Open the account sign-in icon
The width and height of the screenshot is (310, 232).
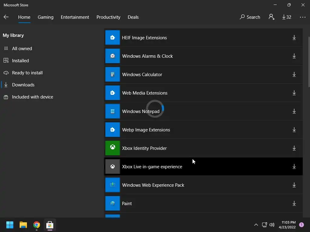pyautogui.click(x=272, y=17)
